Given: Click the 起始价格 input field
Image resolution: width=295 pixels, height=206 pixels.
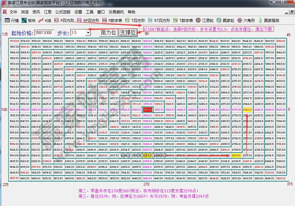Looking at the screenshot, I should tap(44, 33).
